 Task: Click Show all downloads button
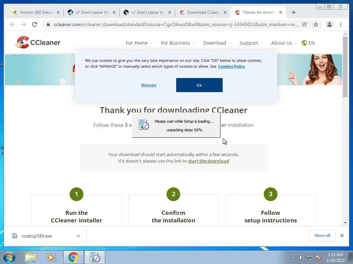[x=322, y=235]
